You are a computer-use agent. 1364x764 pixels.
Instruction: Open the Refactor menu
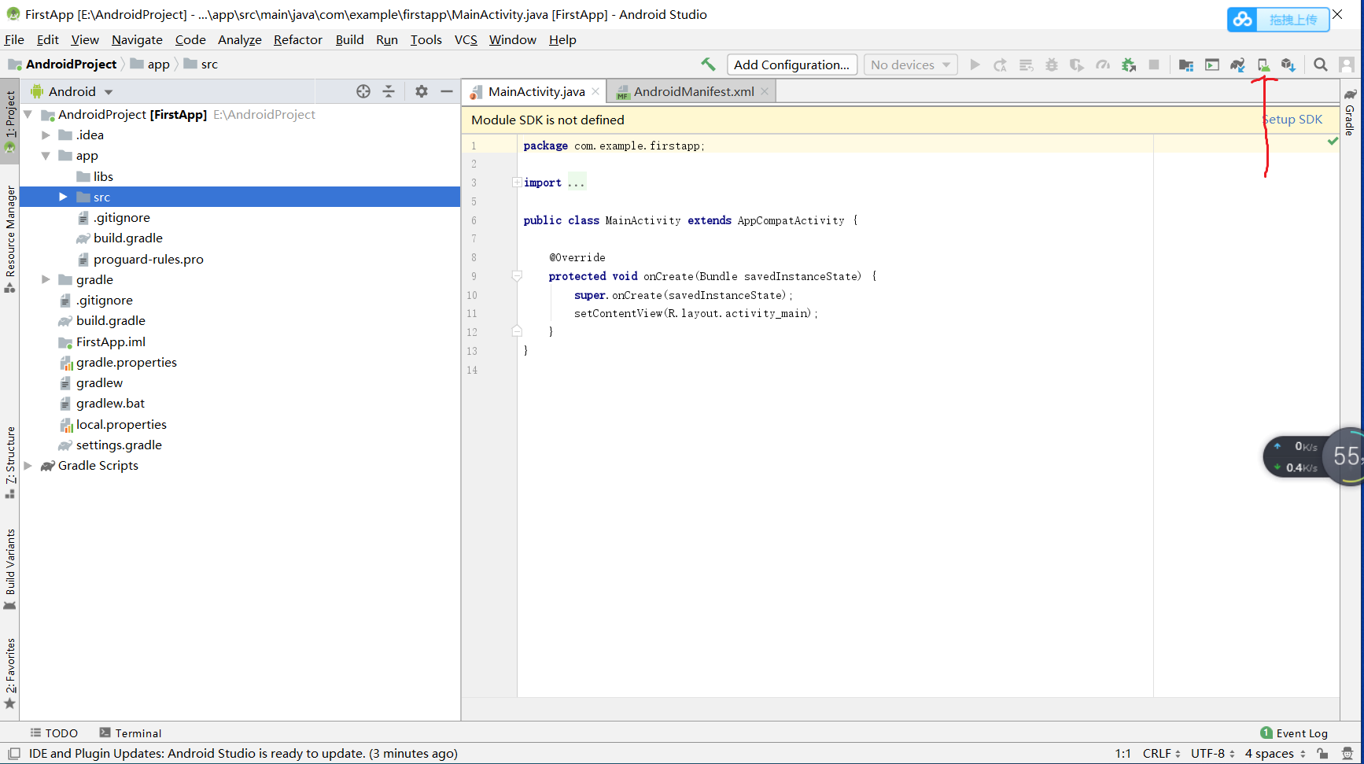point(297,39)
